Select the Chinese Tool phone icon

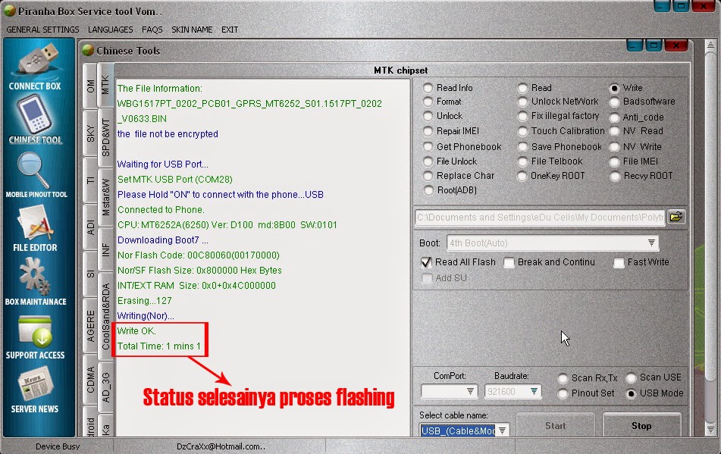click(35, 115)
